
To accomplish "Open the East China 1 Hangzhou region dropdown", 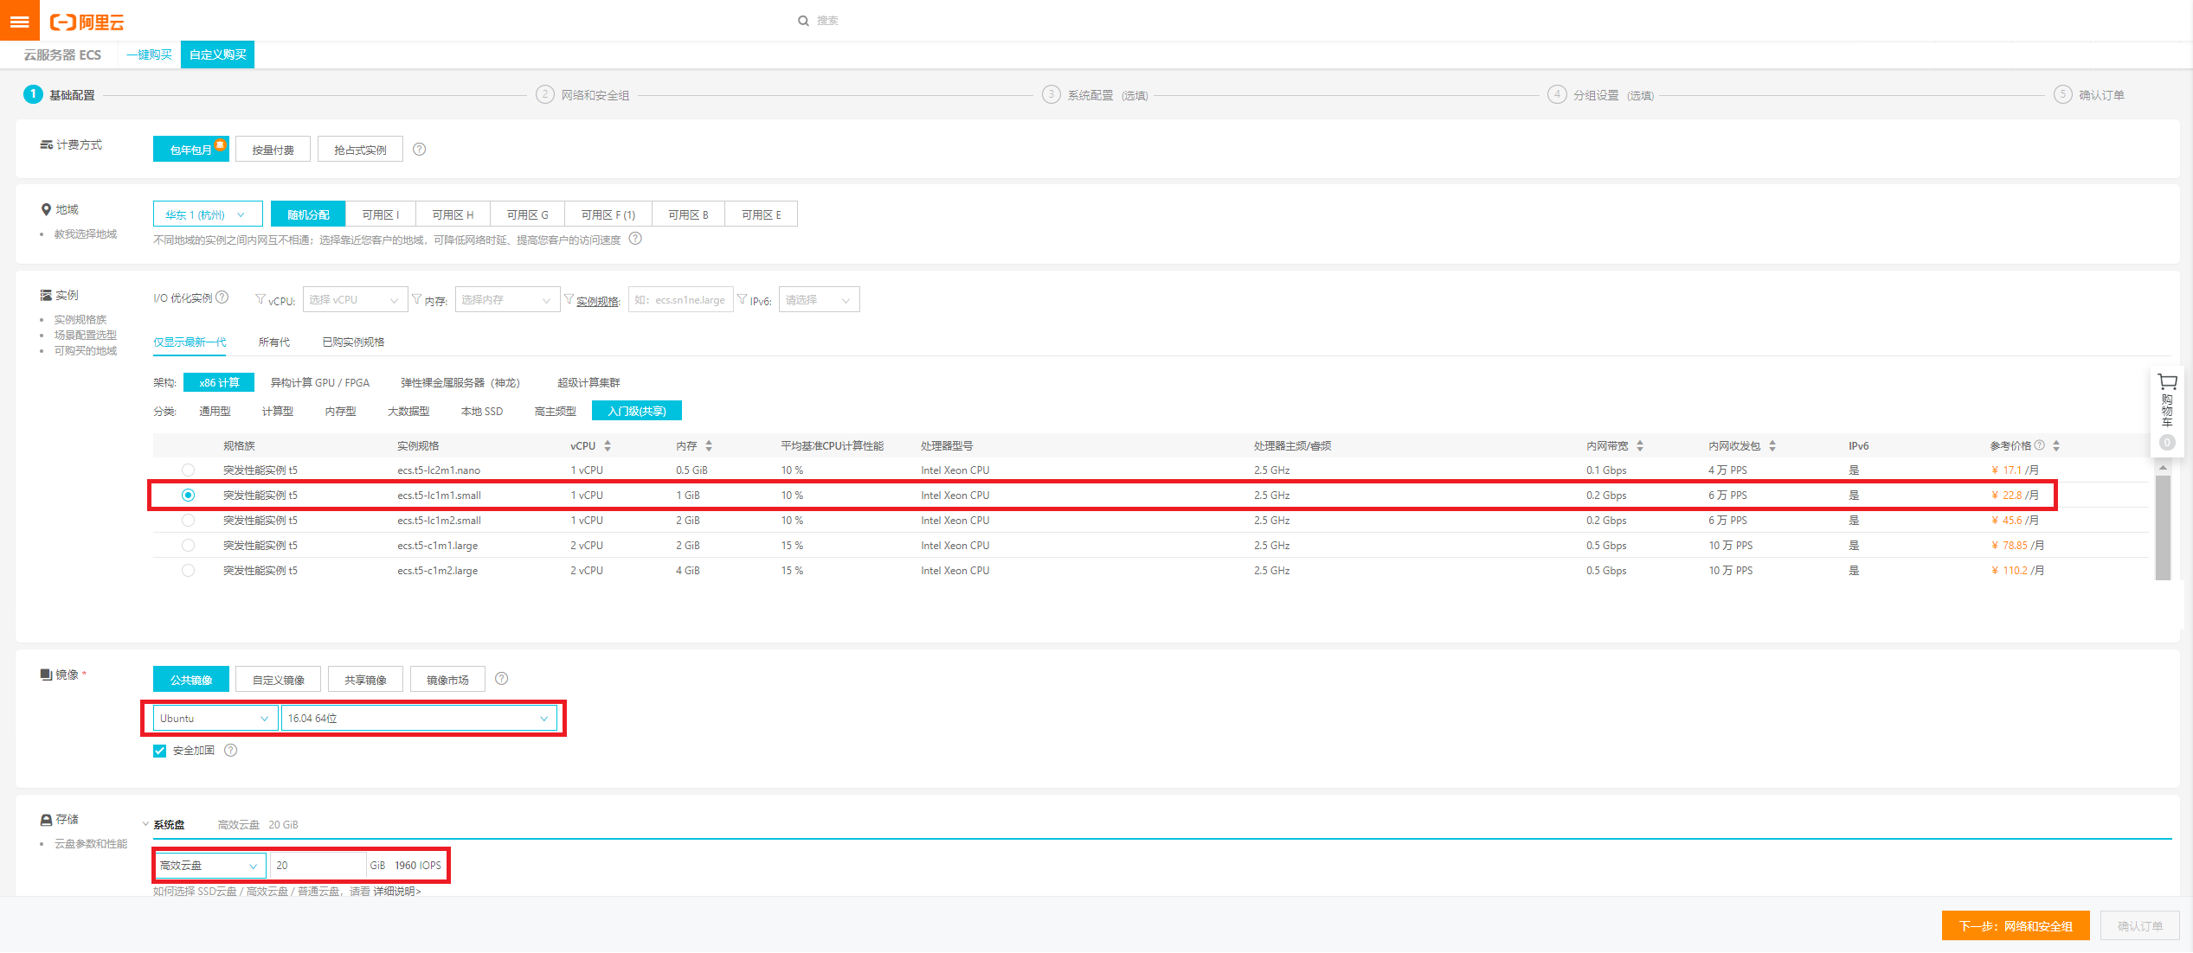I will [207, 214].
